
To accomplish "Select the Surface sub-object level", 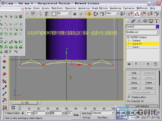I will tap(136, 40).
